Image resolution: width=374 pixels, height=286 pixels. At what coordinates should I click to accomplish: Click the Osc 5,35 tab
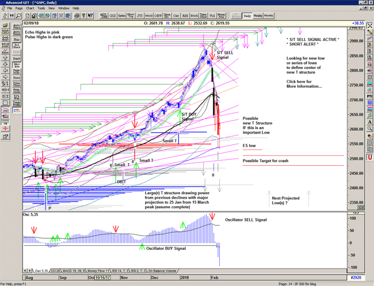(39, 271)
